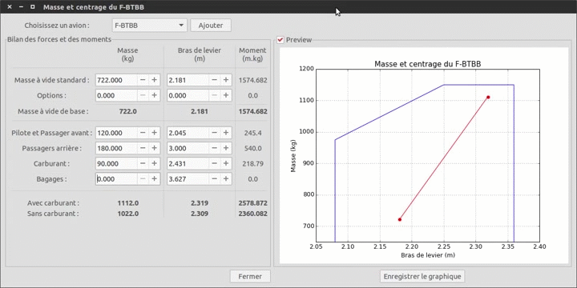Decrease Pilote et Passager avant lever arm
Screen dimensions: 577x288
click(215, 133)
